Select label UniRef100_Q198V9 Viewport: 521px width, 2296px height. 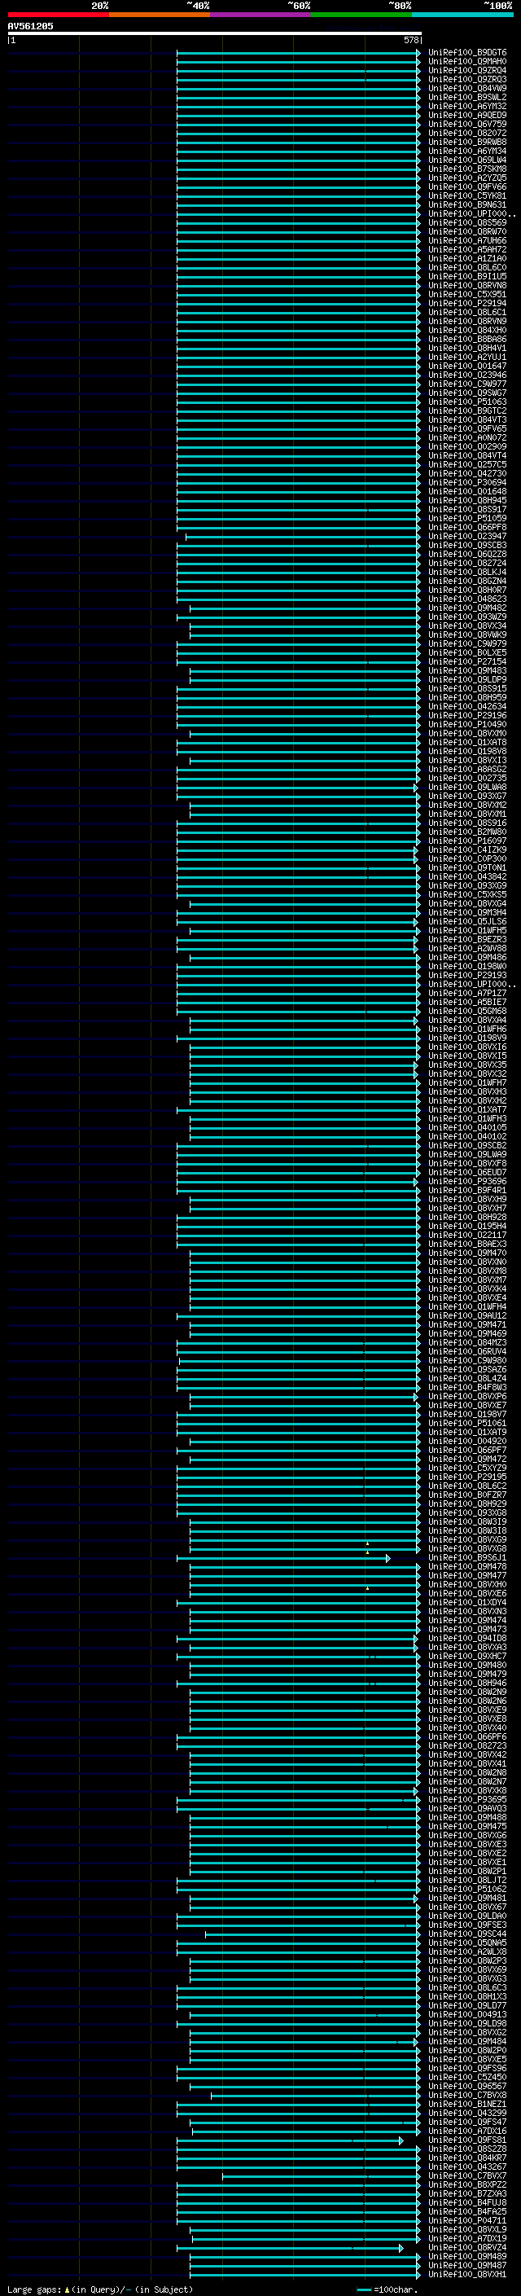[x=466, y=1038]
